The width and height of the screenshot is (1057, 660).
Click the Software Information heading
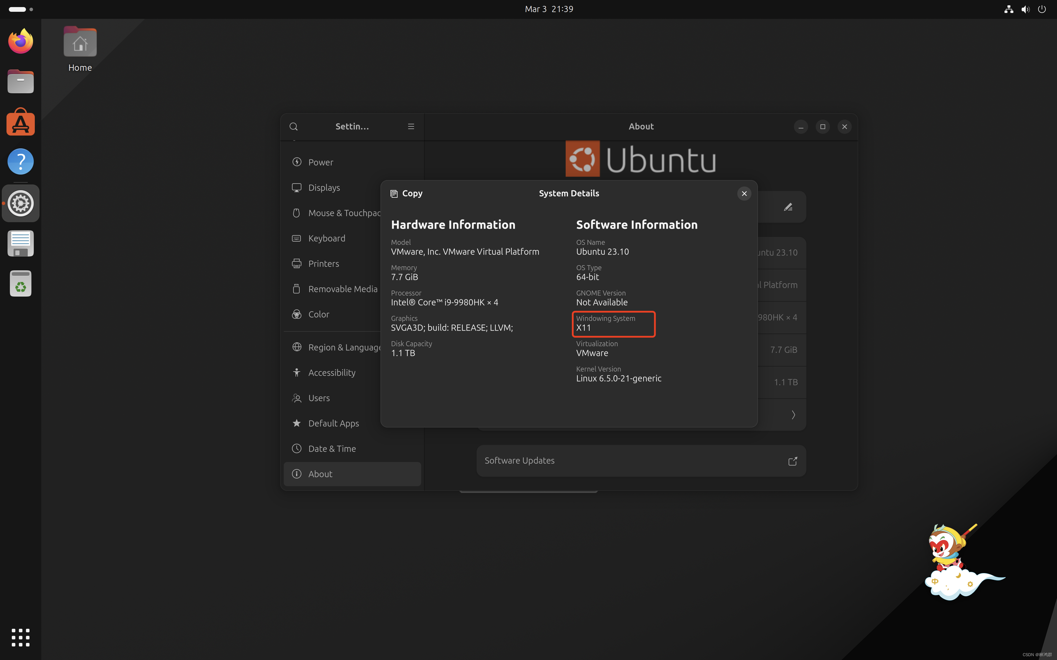pos(637,225)
